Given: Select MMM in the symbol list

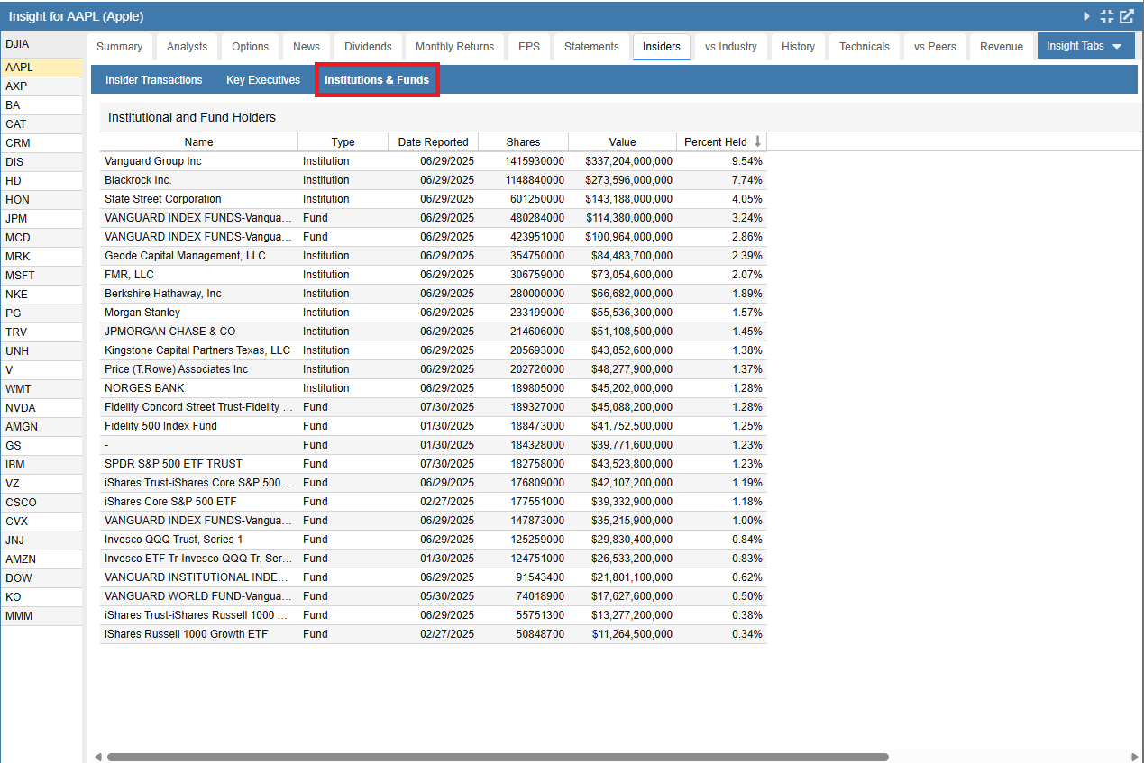Looking at the screenshot, I should pos(41,616).
